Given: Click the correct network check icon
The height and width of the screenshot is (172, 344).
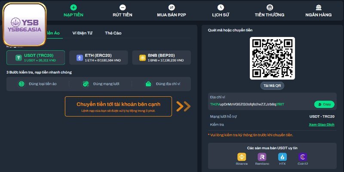Looking at the screenshot, I should (86, 84).
